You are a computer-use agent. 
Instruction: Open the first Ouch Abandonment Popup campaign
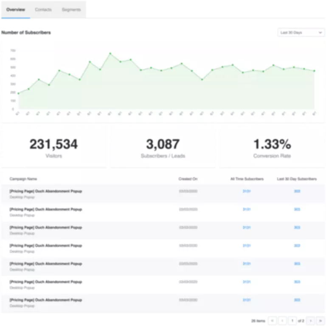(x=46, y=191)
